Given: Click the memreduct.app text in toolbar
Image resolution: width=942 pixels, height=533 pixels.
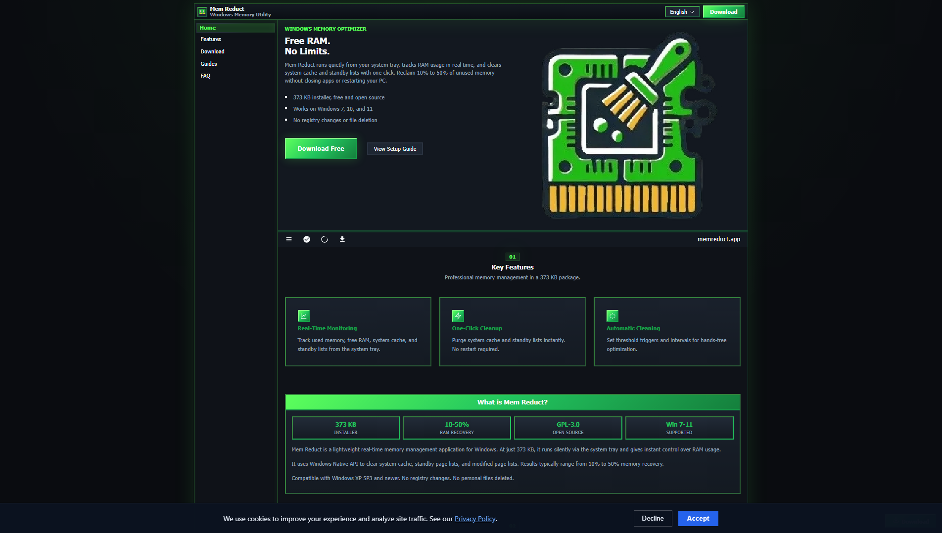Looking at the screenshot, I should click(719, 239).
